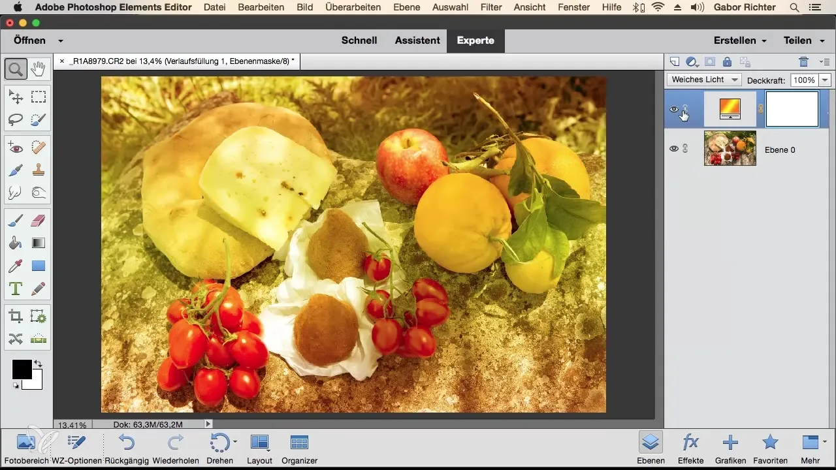Select the Spot Healing bandage tool
Image resolution: width=836 pixels, height=470 pixels.
(x=38, y=148)
